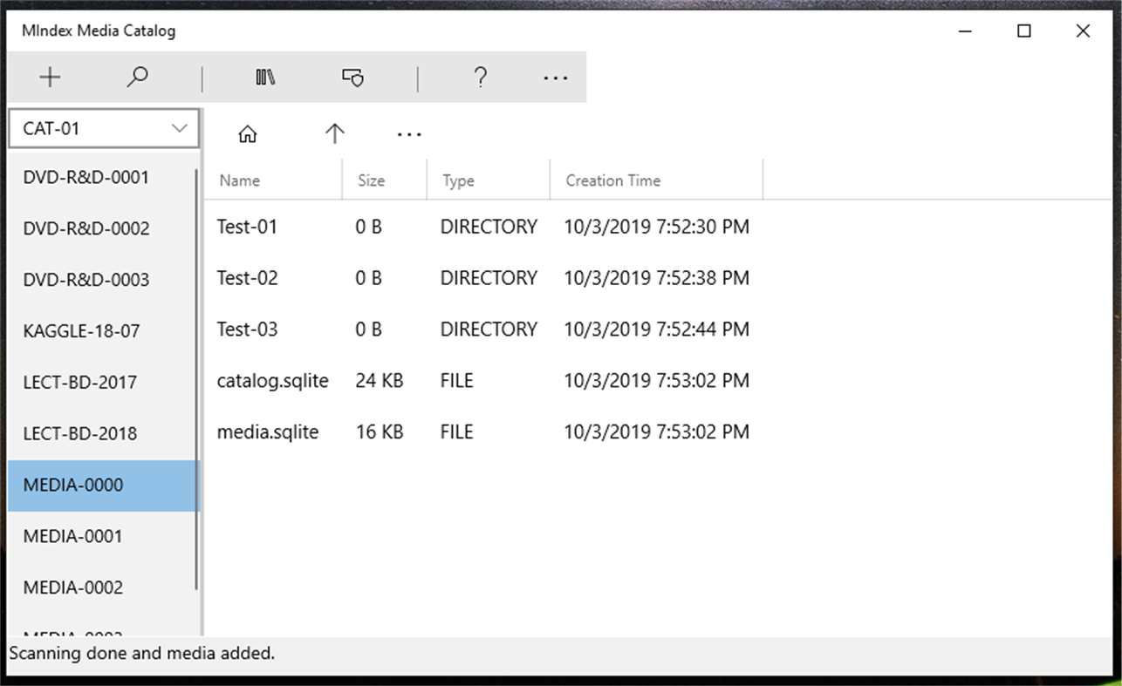Open more options from the top toolbar ellipsis
The image size is (1122, 686).
pyautogui.click(x=556, y=78)
